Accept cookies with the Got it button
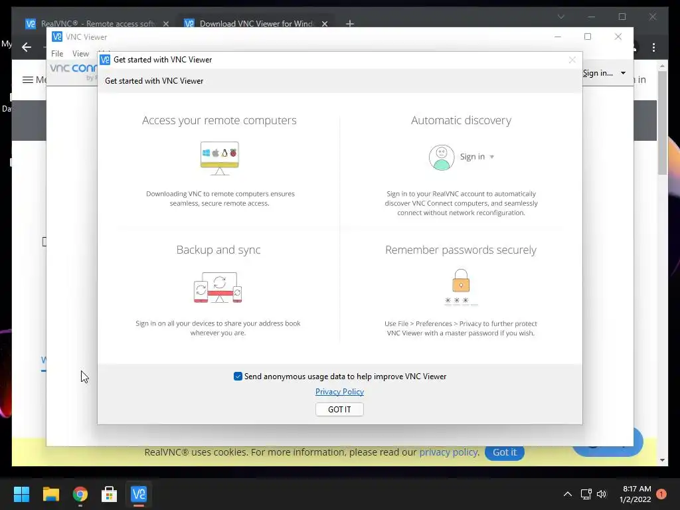 505,452
